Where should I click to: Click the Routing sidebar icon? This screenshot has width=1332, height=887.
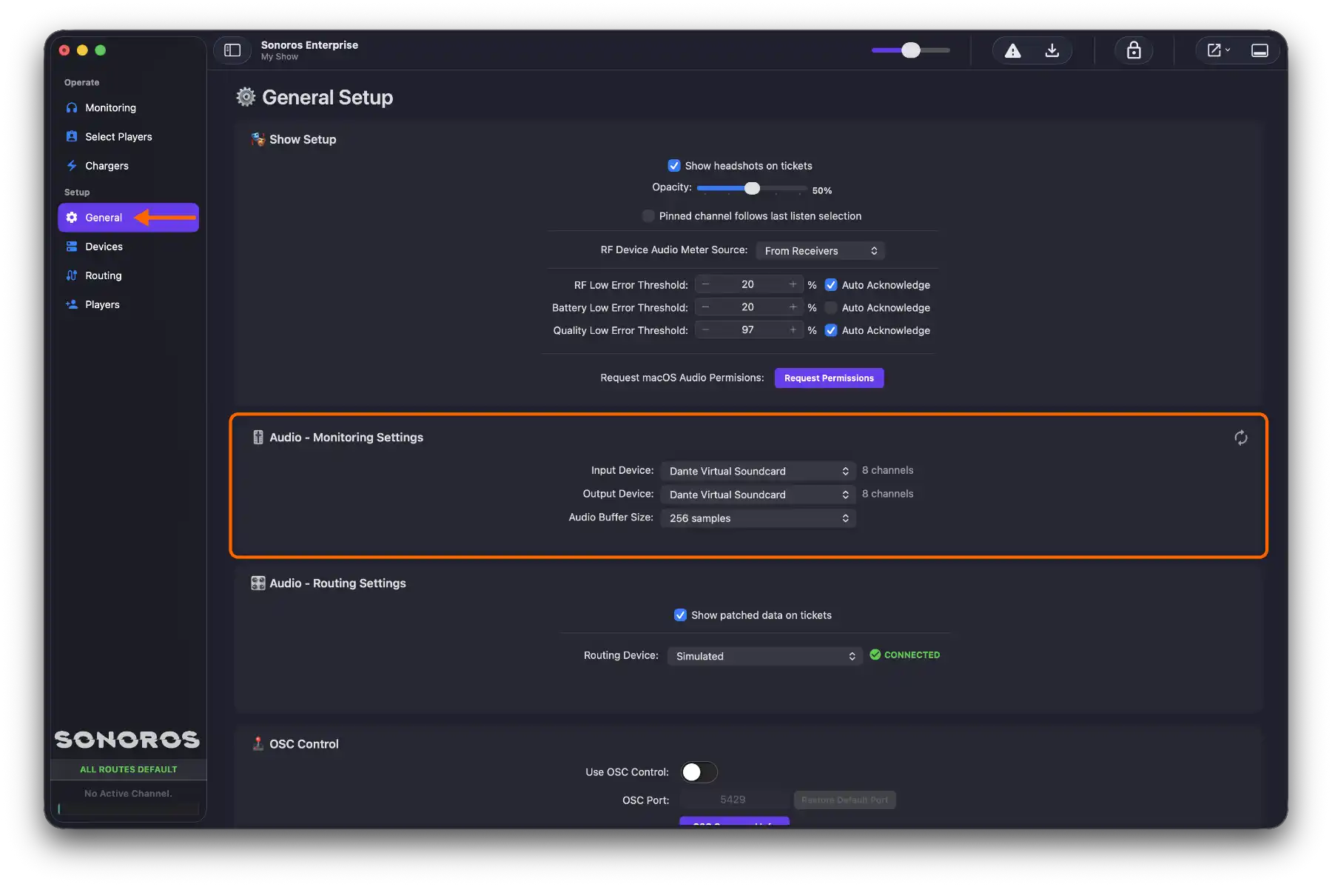pyautogui.click(x=72, y=275)
